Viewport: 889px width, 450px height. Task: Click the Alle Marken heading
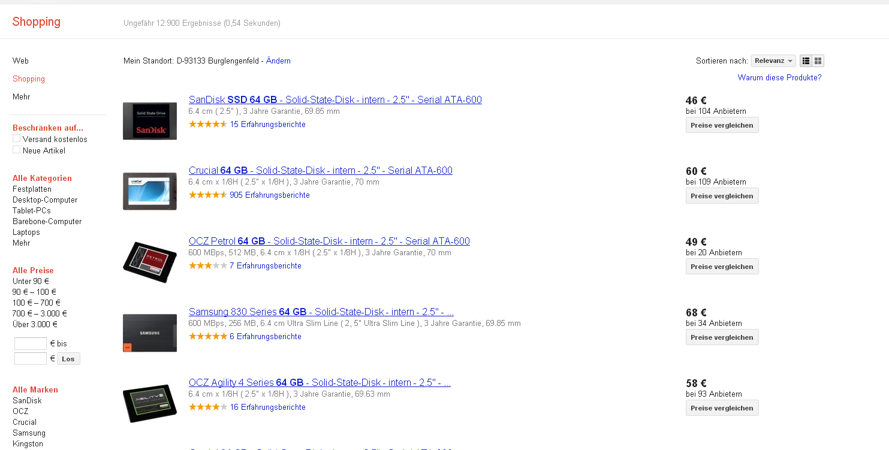coord(35,389)
